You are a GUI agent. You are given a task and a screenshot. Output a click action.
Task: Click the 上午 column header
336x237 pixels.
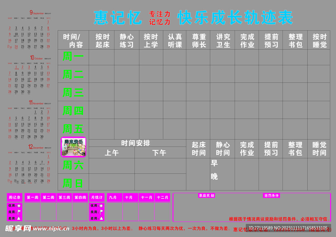(112, 153)
